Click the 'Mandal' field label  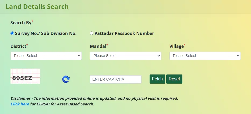pyautogui.click(x=98, y=47)
